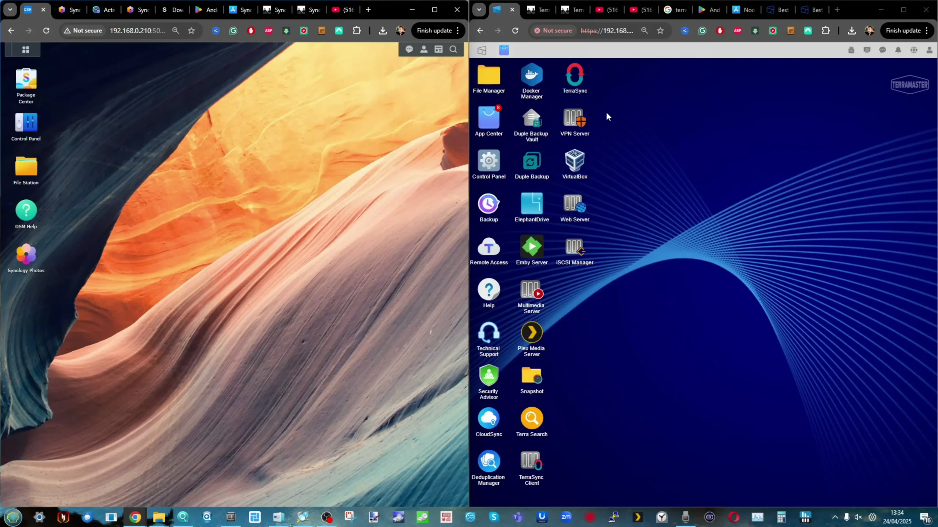Open TerraMaster user account icon
Viewport: 938px width, 527px height.
pos(930,50)
